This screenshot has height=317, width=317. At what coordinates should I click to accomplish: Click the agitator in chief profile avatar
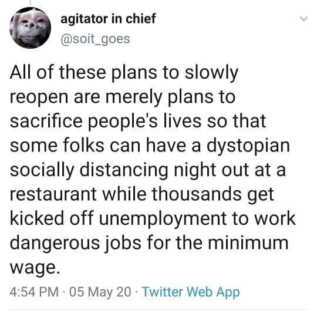point(30,28)
